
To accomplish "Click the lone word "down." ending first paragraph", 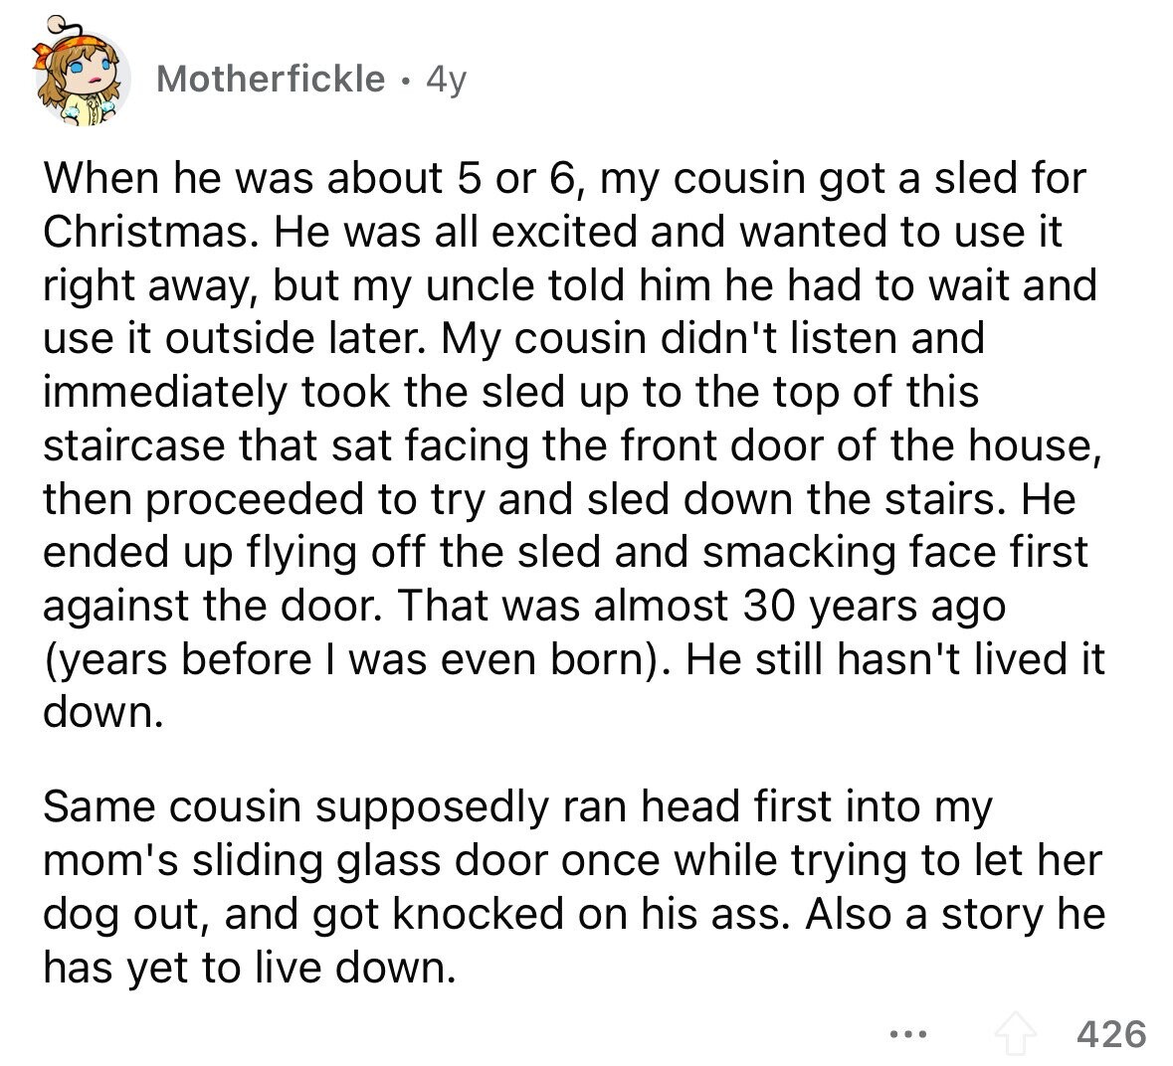I will tap(102, 713).
